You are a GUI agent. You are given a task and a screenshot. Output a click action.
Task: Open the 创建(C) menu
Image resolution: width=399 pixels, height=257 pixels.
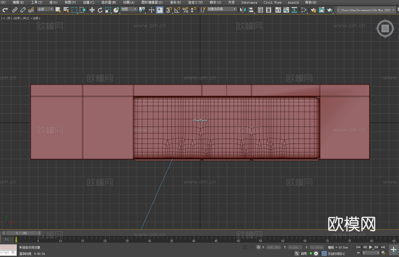[x=89, y=2]
